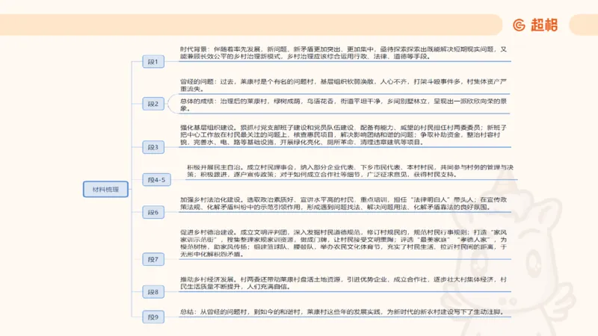Select the 段7 mind map node
The image size is (598, 336).
(153, 259)
